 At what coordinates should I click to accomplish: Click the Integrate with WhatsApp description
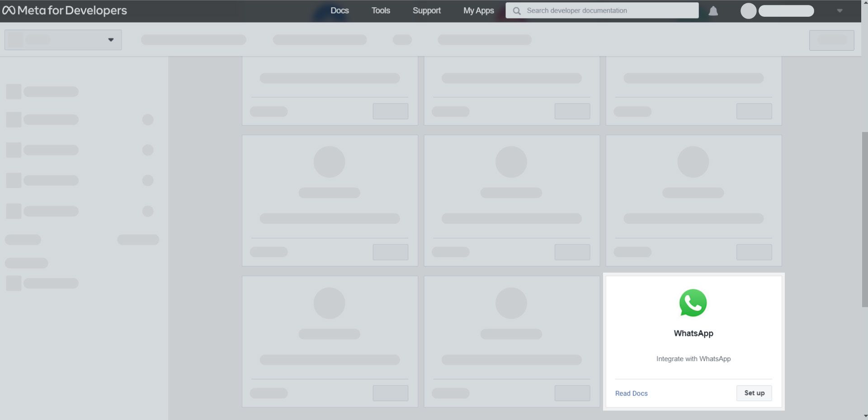(693, 359)
